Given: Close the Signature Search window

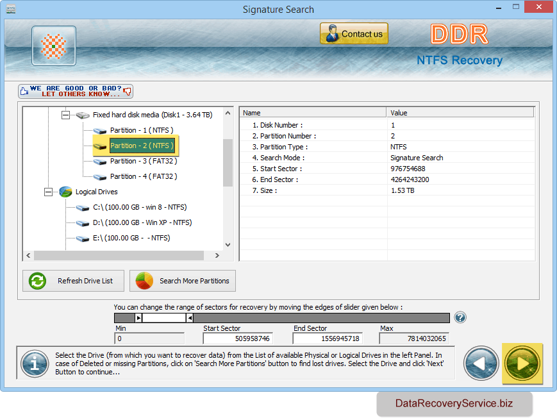Looking at the screenshot, I should point(538,7).
